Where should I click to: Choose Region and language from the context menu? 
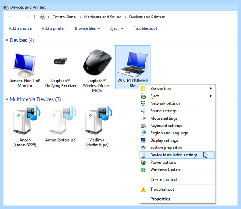click(x=177, y=133)
